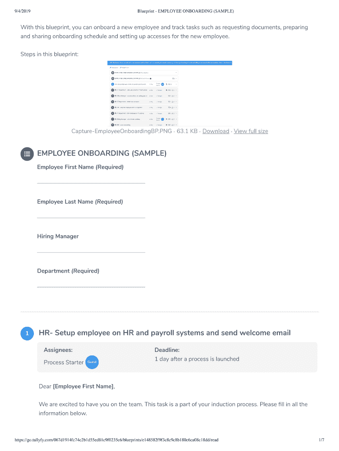The height and width of the screenshot is (451, 339).
Task: Open the View full size link
Action: pos(251,131)
